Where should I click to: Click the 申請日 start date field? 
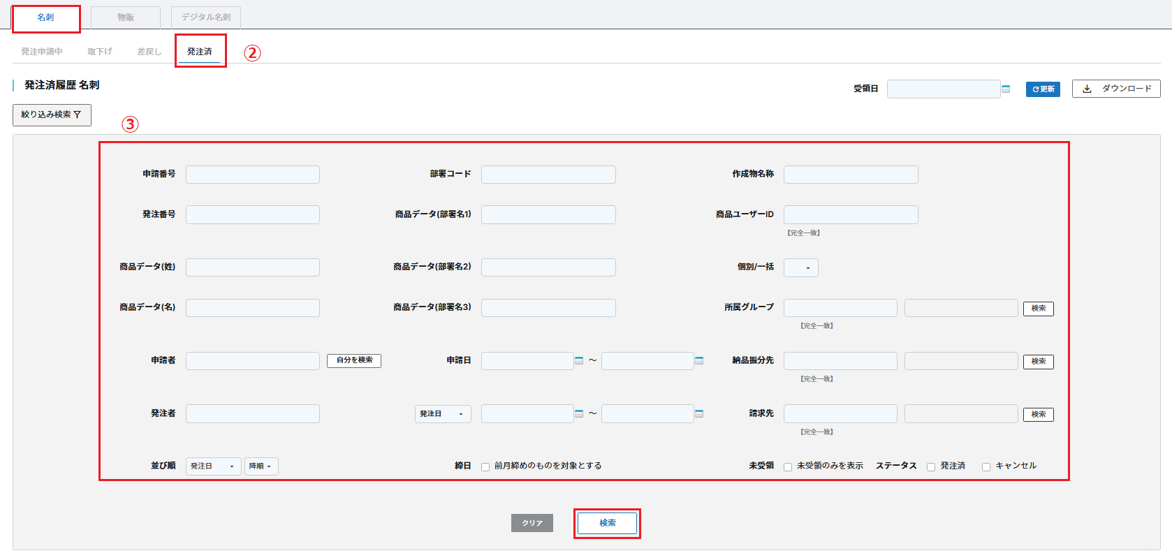pyautogui.click(x=527, y=361)
